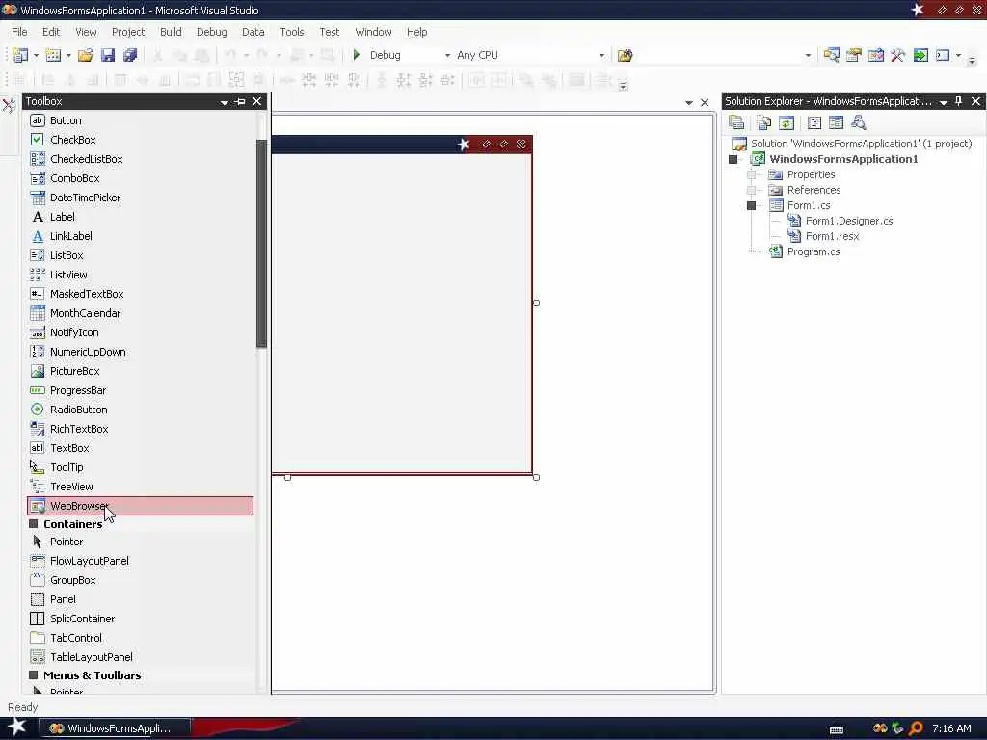987x740 pixels.
Task: Click the form's bottom-right resize handle
Action: [536, 478]
